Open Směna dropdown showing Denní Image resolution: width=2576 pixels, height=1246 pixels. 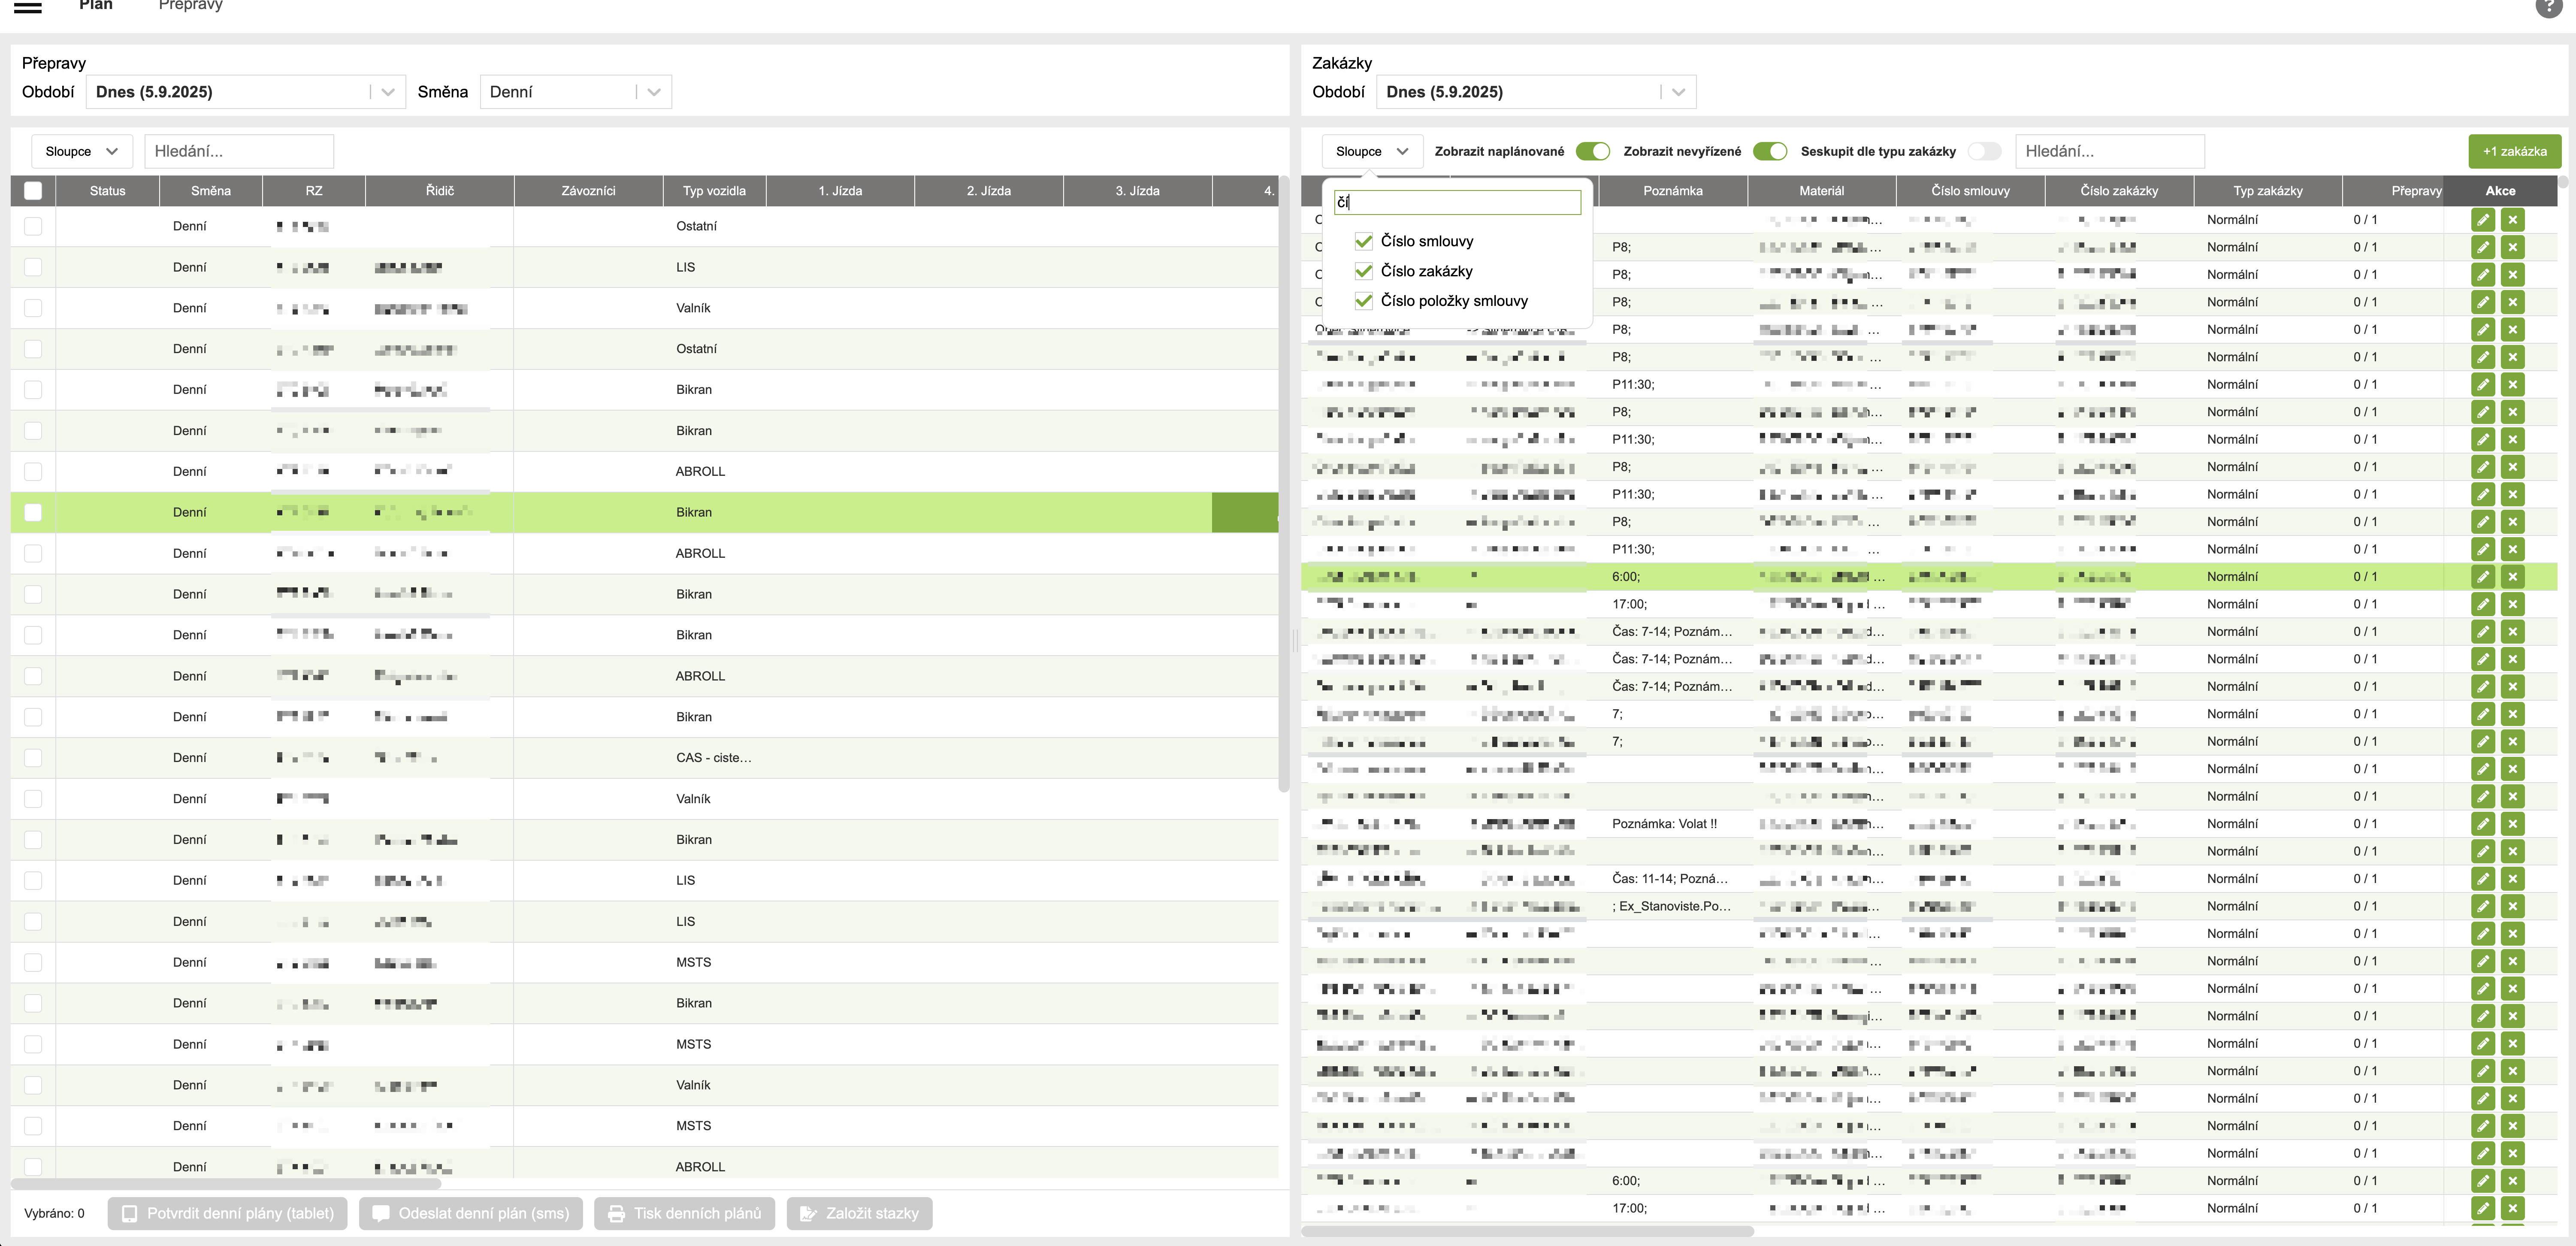(575, 92)
